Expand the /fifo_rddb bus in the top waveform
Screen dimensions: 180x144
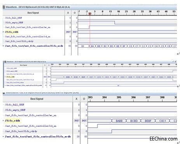click(x=3, y=32)
